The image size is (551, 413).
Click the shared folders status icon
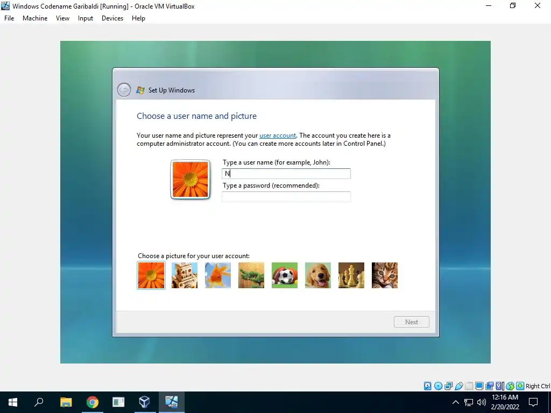click(x=469, y=386)
